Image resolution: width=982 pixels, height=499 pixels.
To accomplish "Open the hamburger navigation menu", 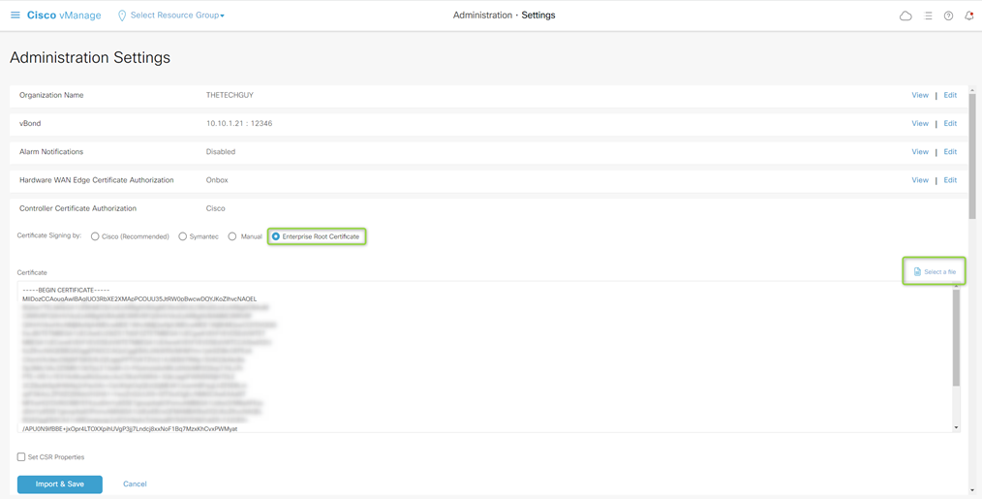I will click(x=15, y=16).
